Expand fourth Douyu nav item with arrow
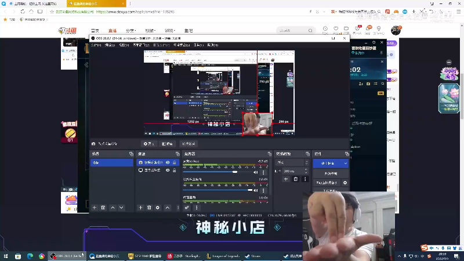The width and height of the screenshot is (464, 261). click(150, 31)
